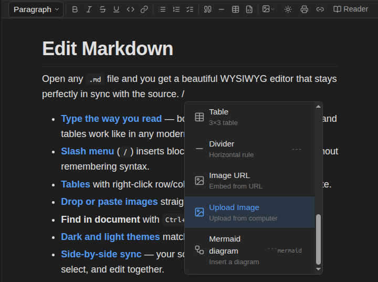This screenshot has width=378, height=282.
Task: Click the slash menu scrollbar thumb
Action: point(319,239)
